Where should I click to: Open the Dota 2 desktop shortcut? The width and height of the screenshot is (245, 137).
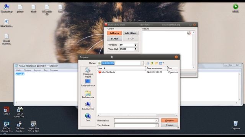coord(7,110)
